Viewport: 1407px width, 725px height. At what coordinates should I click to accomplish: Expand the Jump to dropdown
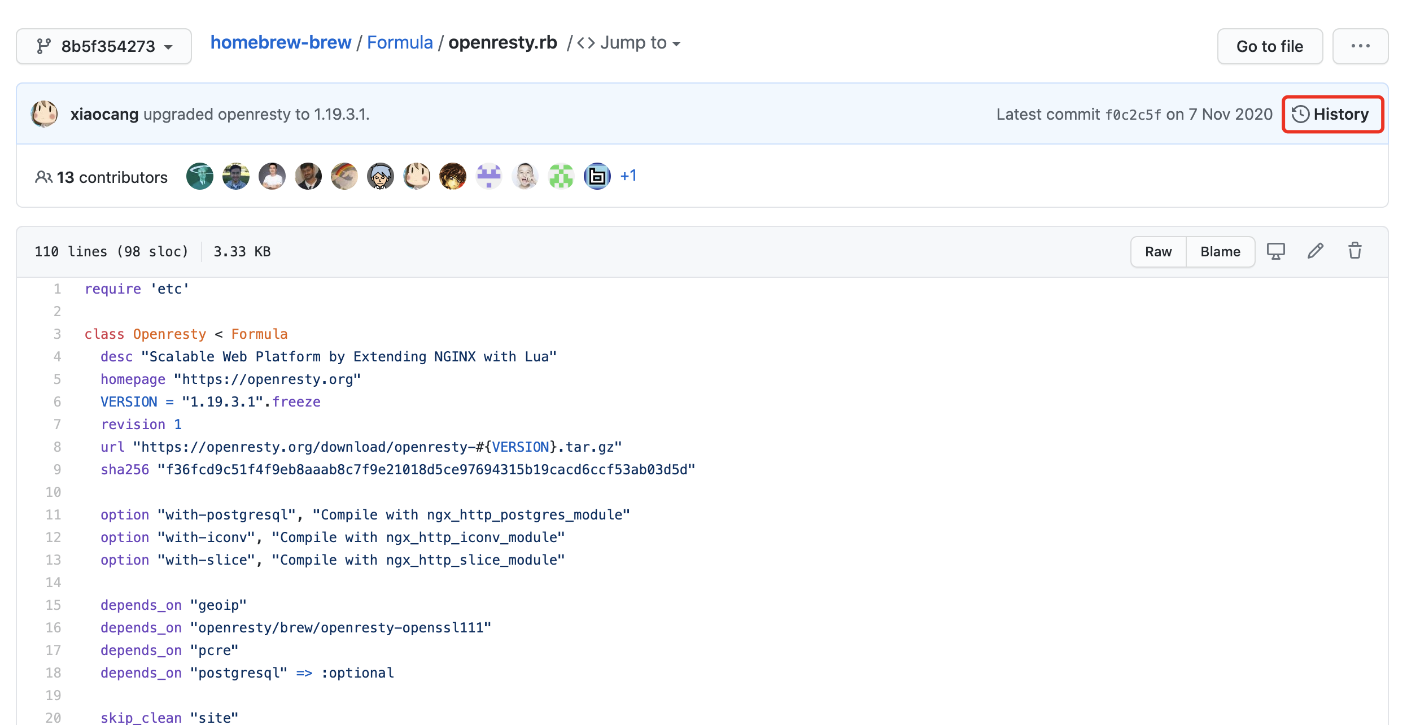(x=630, y=43)
